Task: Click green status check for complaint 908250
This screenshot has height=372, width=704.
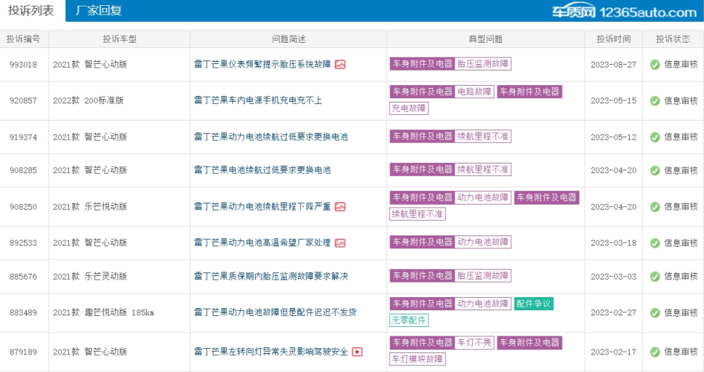Action: [x=655, y=206]
